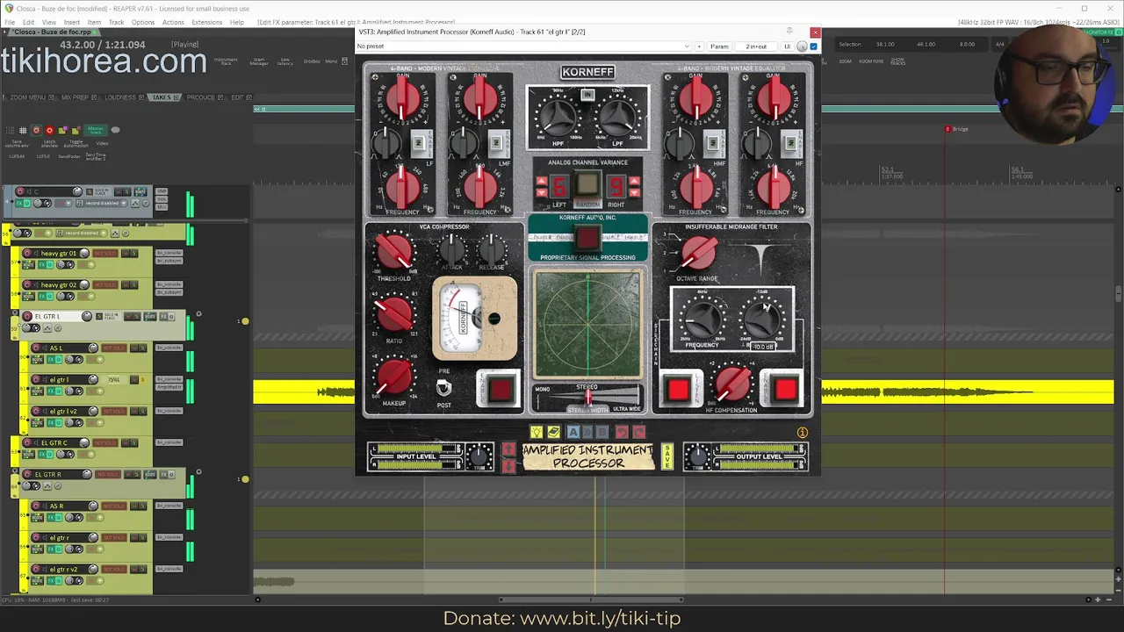Screen dimensions: 1124x632
Task: Toggle the HF band ENABLE switch
Action: tap(790, 142)
